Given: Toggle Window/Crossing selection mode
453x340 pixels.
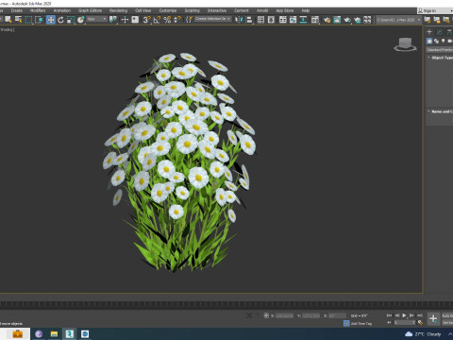Looking at the screenshot, I should click(x=39, y=20).
